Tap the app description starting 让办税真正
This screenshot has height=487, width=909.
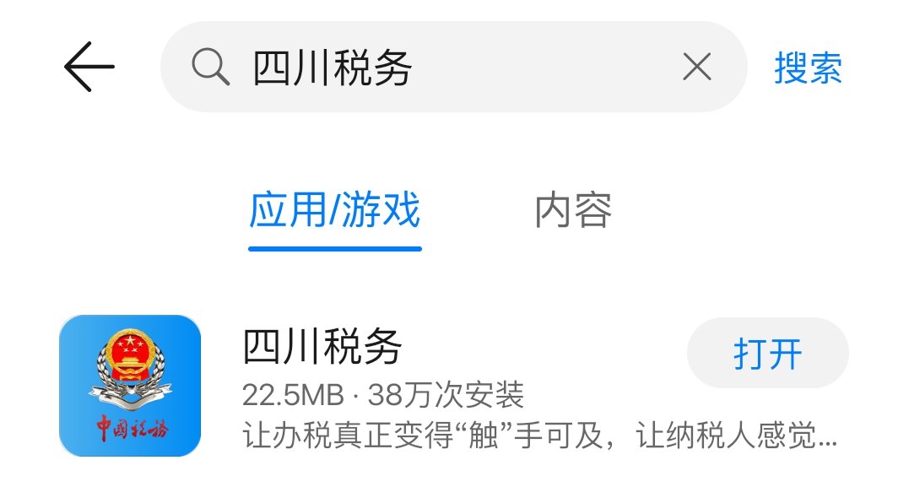[x=539, y=436]
